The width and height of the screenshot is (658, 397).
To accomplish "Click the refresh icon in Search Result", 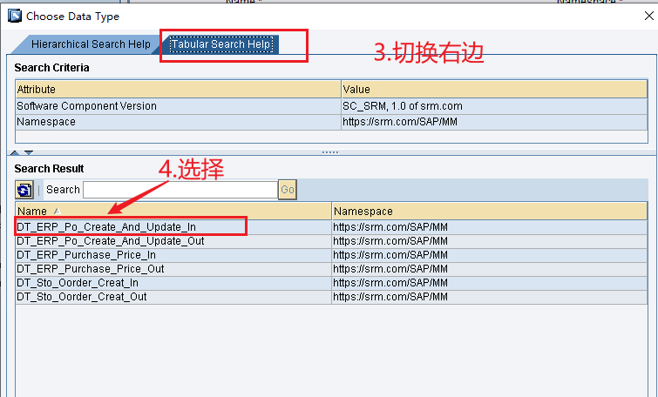I will tap(24, 190).
